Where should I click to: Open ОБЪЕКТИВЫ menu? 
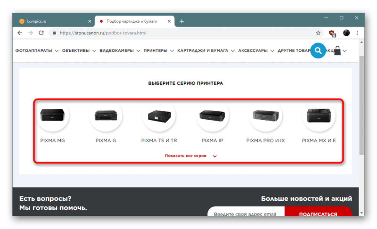pyautogui.click(x=76, y=51)
